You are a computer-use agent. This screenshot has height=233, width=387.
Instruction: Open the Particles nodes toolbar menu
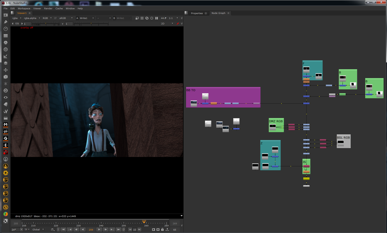[x=5, y=84]
